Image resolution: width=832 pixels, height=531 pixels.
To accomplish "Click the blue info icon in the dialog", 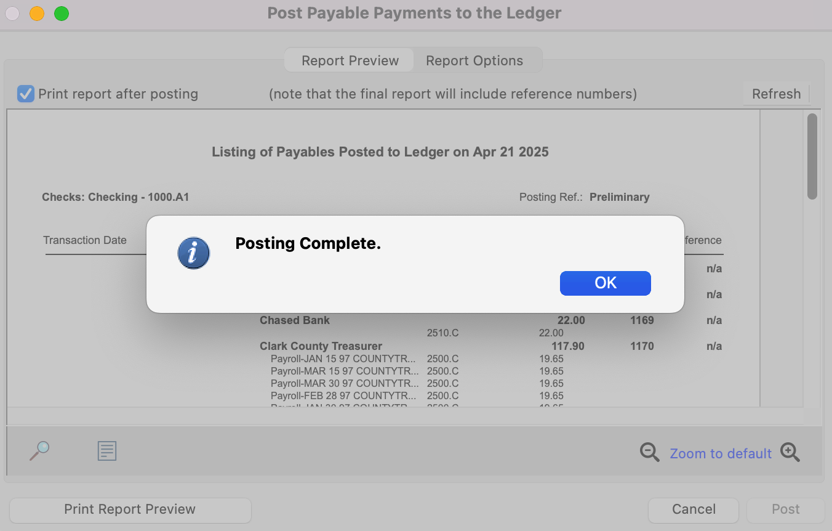I will (193, 253).
